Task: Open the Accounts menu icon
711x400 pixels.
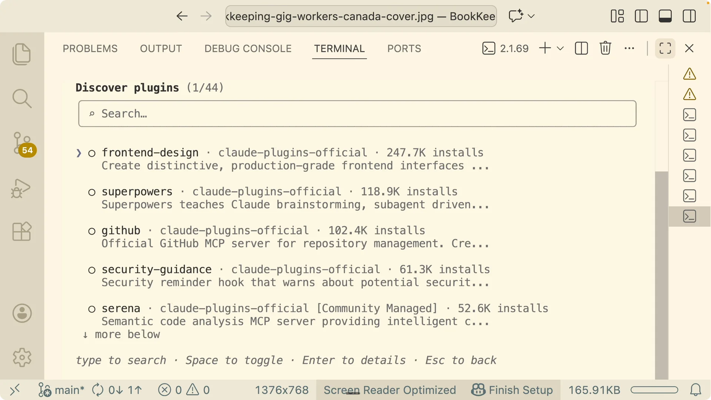Action: [21, 313]
